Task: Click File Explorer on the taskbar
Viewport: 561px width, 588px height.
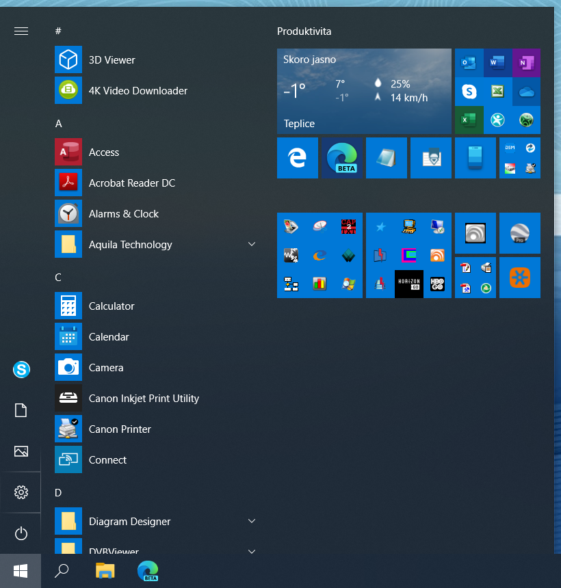Action: pos(105,571)
